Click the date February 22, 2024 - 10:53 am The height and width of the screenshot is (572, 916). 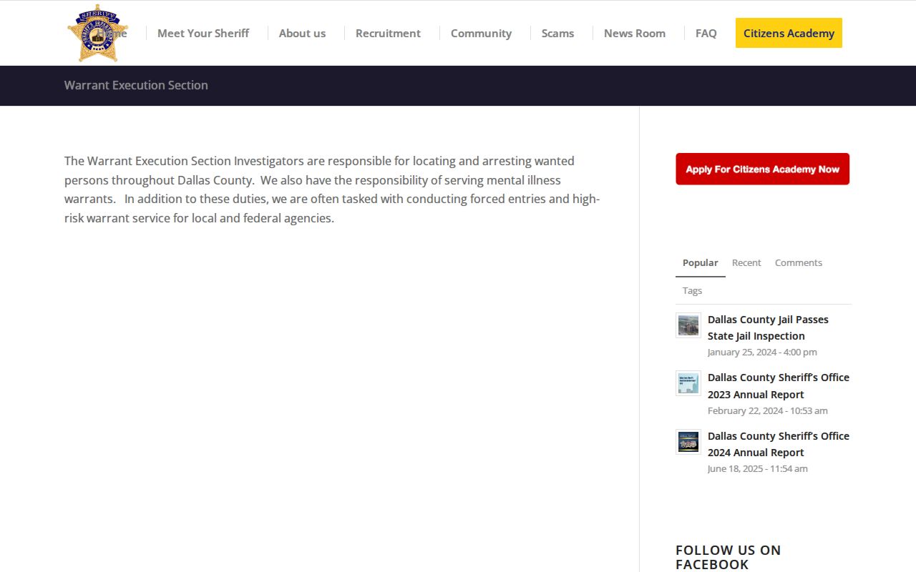pyautogui.click(x=768, y=410)
